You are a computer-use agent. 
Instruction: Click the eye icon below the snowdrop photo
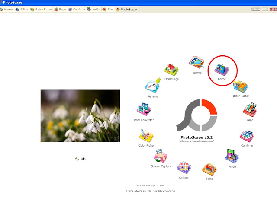(x=84, y=159)
